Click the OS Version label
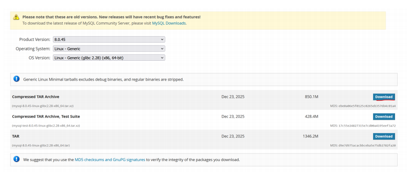The width and height of the screenshot is (411, 177). click(39, 58)
